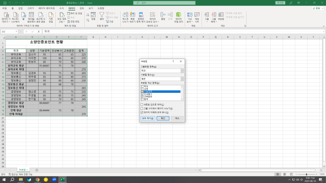Uncheck the 인성봉사 item in the subtotal list
The width and height of the screenshot is (326, 183).
pyautogui.click(x=143, y=94)
